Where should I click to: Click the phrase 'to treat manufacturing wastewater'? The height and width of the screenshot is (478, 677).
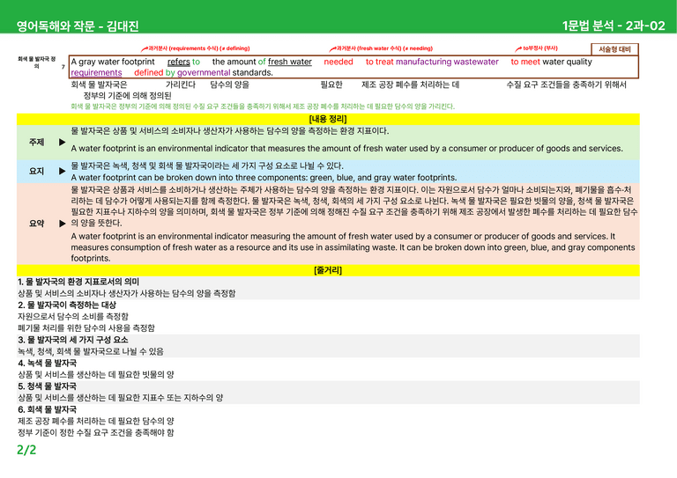click(432, 62)
